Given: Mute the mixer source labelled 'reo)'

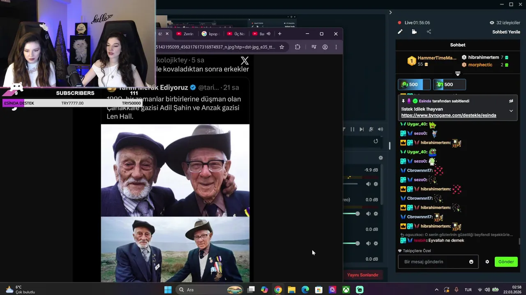Looking at the screenshot, I should [368, 214].
